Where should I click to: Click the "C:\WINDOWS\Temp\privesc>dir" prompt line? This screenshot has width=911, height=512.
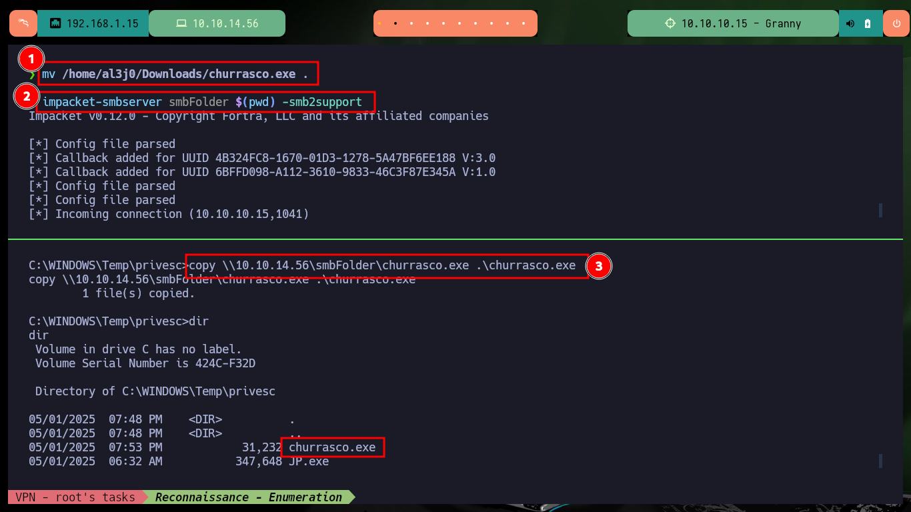(x=119, y=321)
